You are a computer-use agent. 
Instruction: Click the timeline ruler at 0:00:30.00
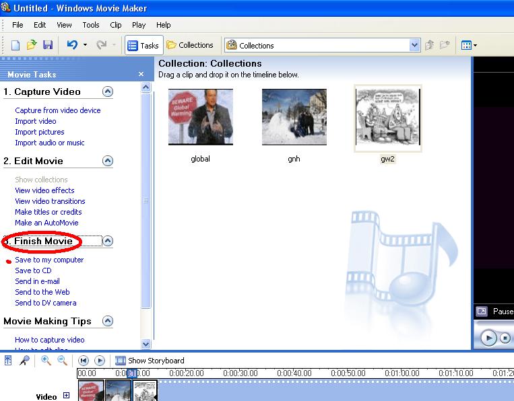tap(240, 373)
